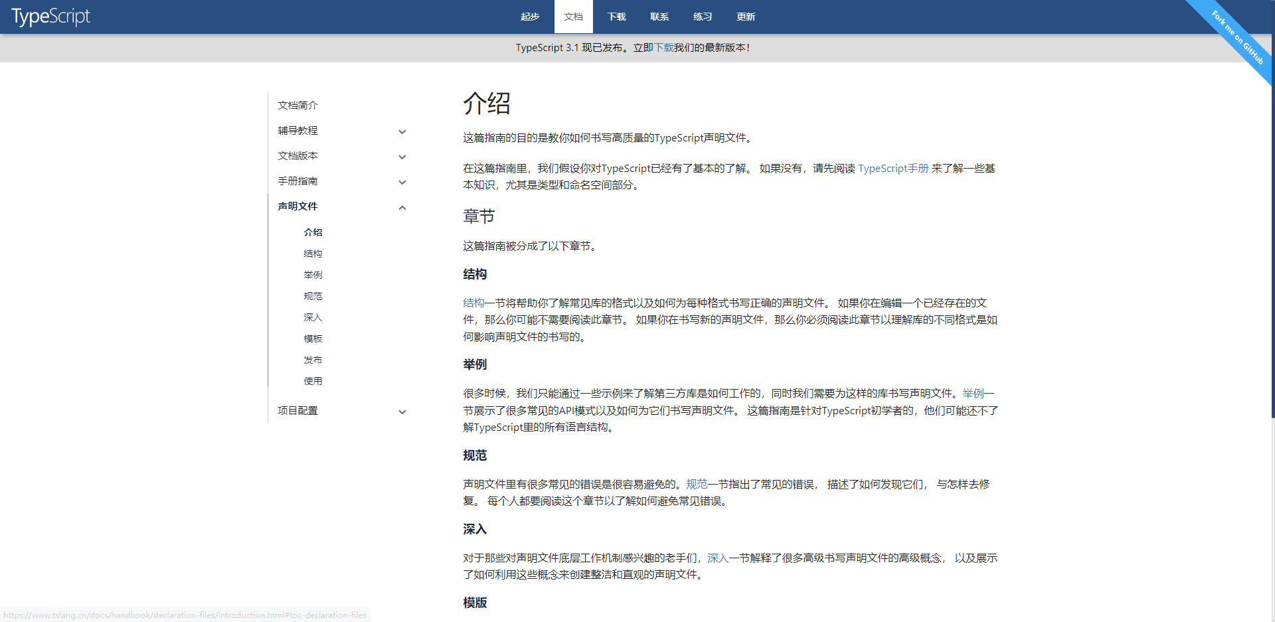Expand the 文档版本 chevron
1275x622 pixels.
pos(402,157)
